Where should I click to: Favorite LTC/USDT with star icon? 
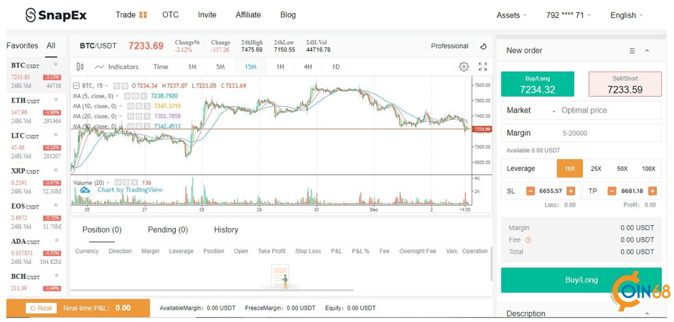coord(55,136)
